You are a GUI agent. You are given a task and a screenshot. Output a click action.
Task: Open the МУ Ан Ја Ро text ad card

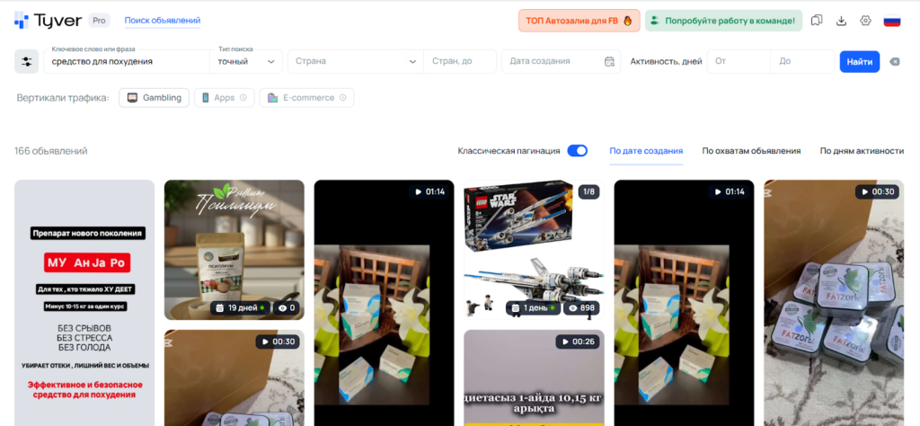pos(84,303)
